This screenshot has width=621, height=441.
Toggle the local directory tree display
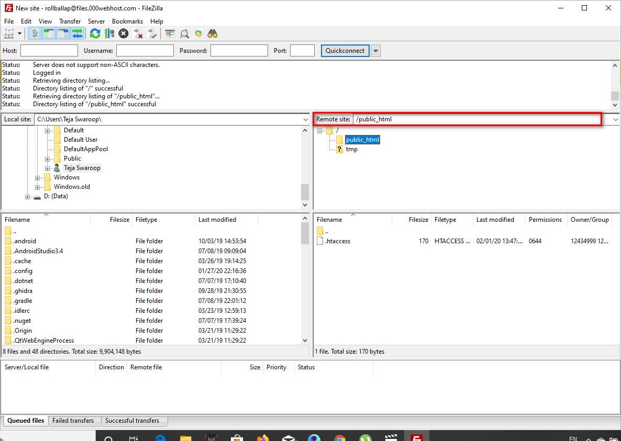[49, 33]
